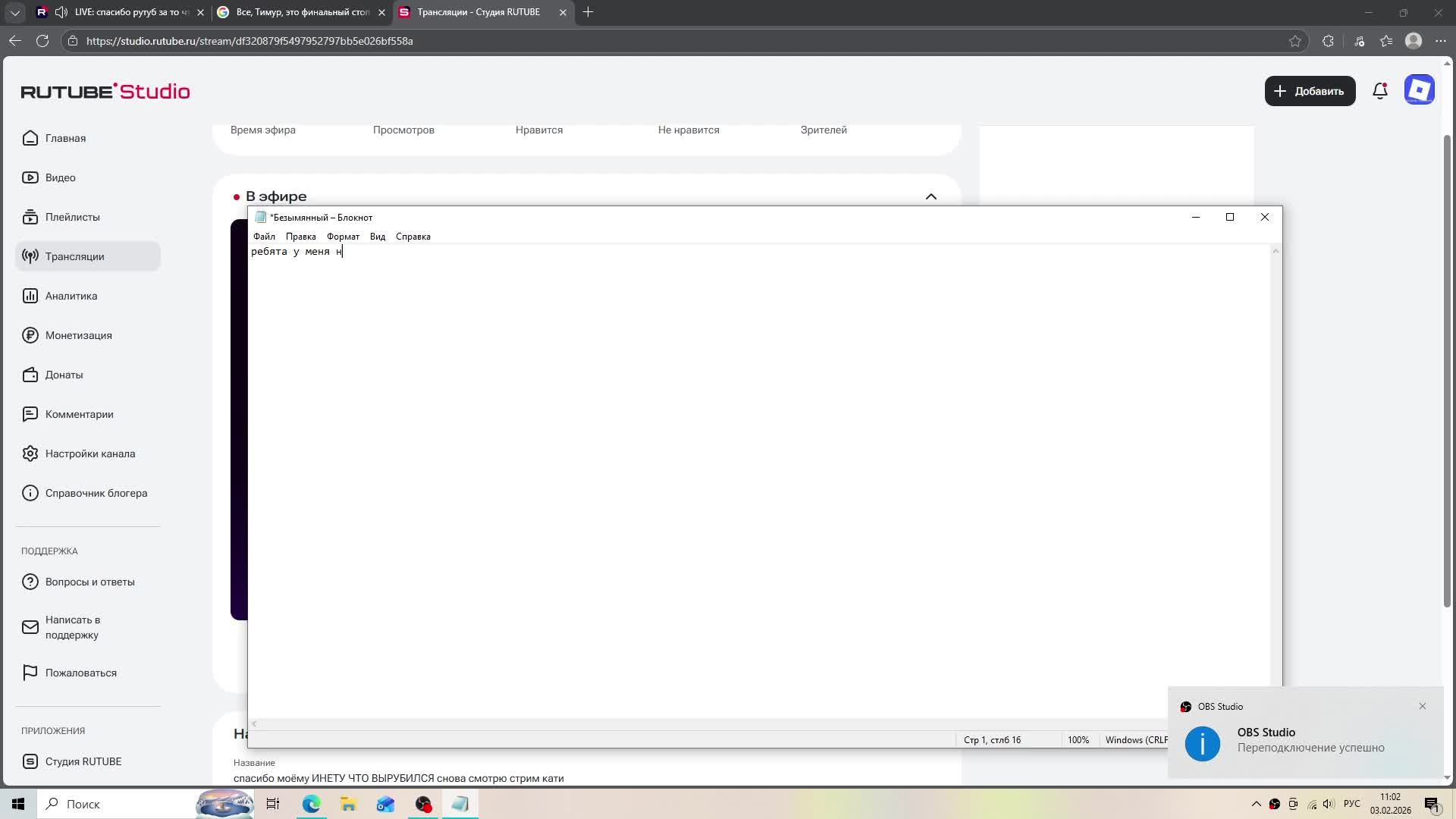Image resolution: width=1456 pixels, height=819 pixels.
Task: Open OBS Studio from the taskbar
Action: coord(423,804)
